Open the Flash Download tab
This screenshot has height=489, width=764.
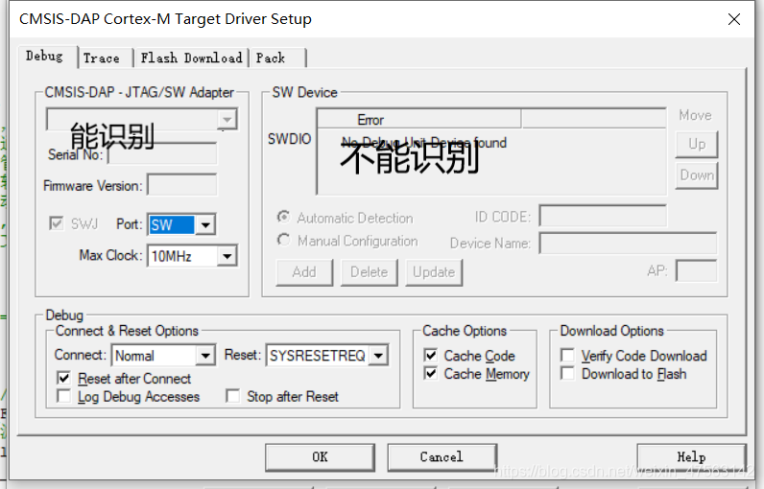click(x=191, y=58)
